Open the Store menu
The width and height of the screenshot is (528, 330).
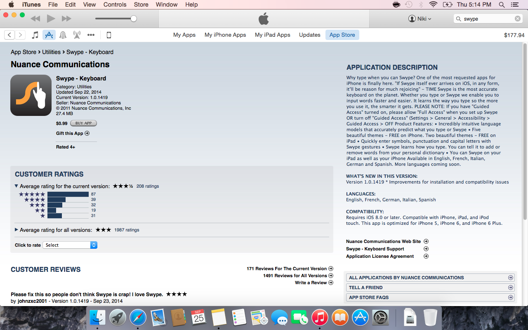coord(141,5)
